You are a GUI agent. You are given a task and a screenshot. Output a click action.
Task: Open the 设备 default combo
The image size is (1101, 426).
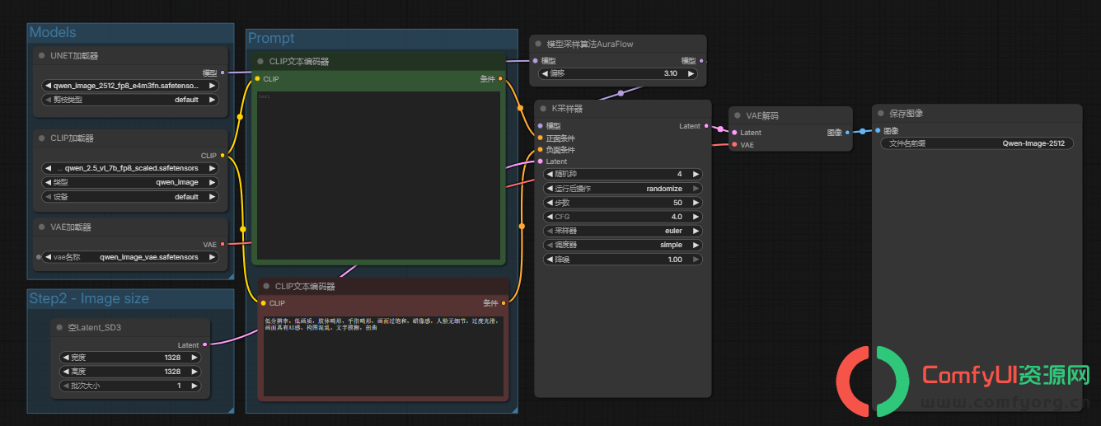130,197
